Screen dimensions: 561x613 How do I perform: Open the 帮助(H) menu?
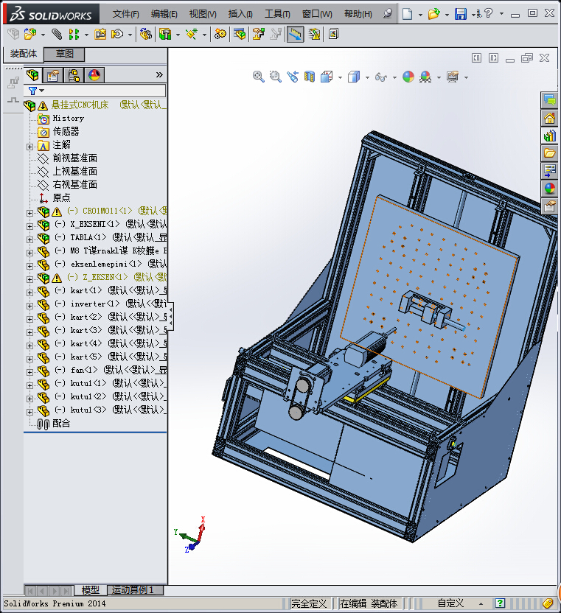coord(358,14)
